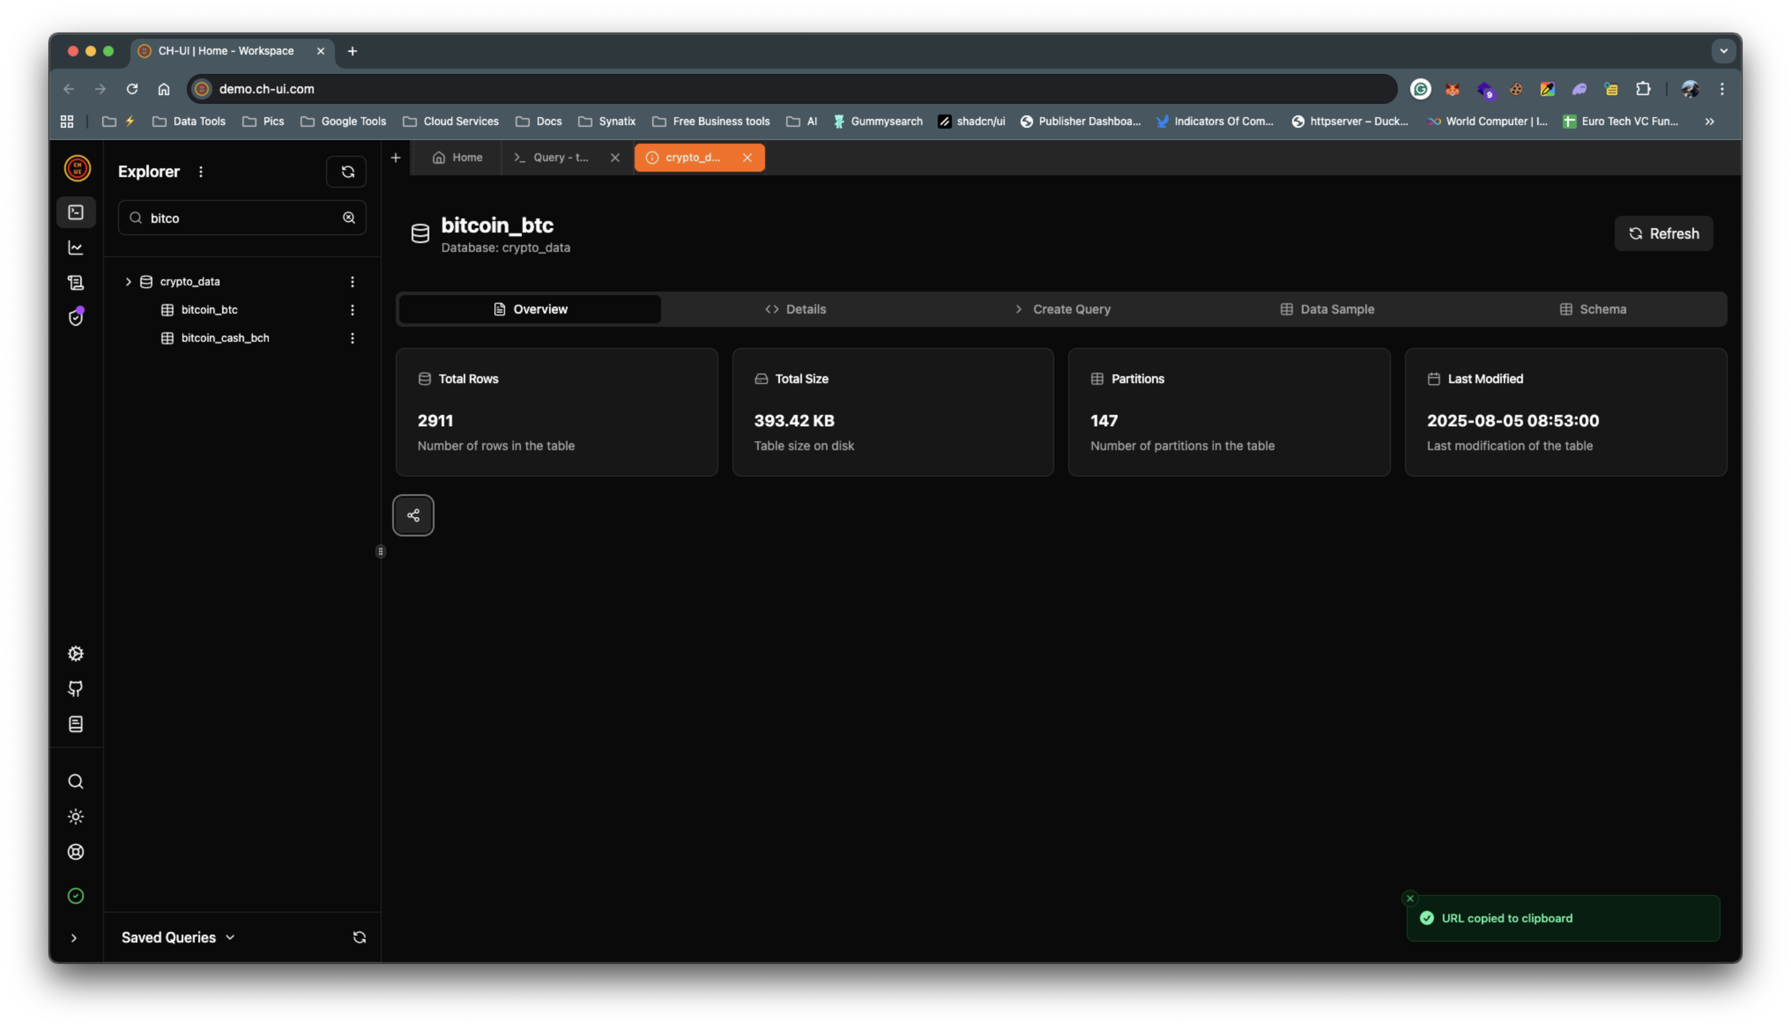Open the Gummysearch bookmark
Viewport: 1791px width, 1028px height.
click(877, 122)
